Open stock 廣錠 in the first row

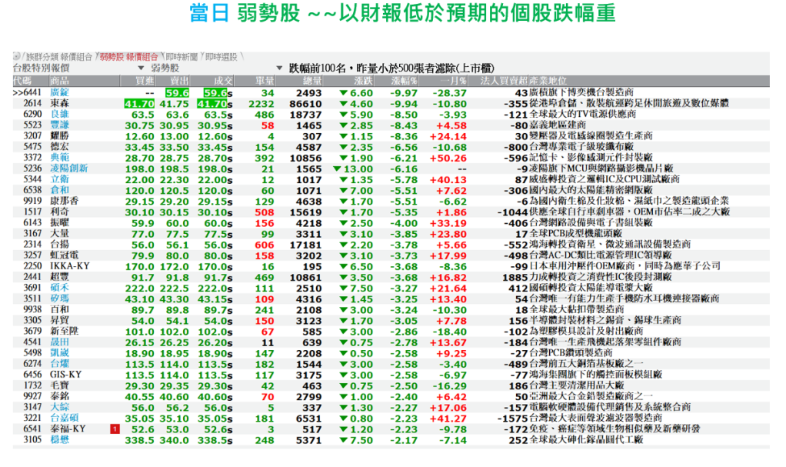(x=60, y=92)
